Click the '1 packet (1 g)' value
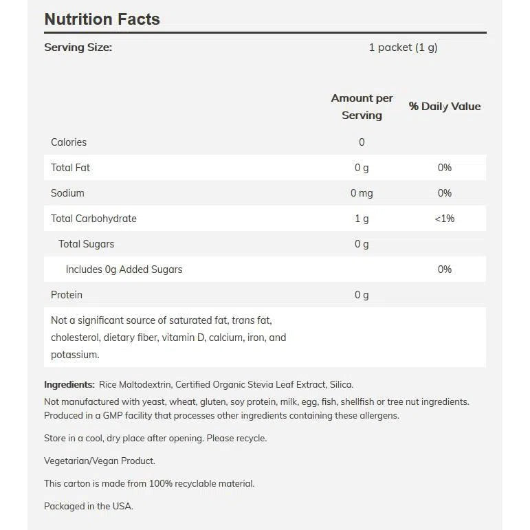This screenshot has height=530, width=530. coord(403,47)
